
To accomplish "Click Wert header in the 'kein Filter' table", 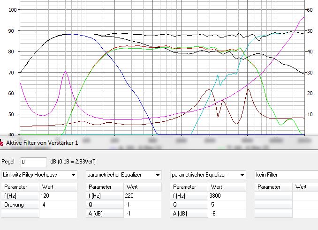I will tap(305, 186).
